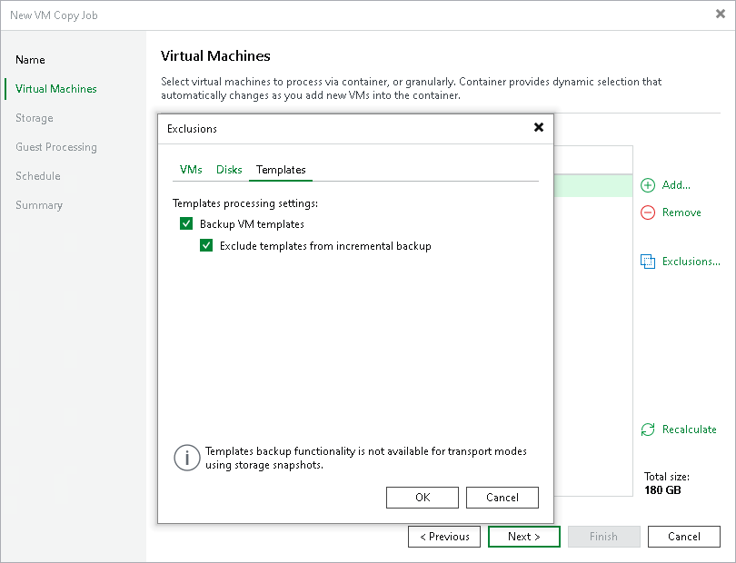The width and height of the screenshot is (736, 563).
Task: Click the Recalculate link text
Action: pyautogui.click(x=689, y=429)
